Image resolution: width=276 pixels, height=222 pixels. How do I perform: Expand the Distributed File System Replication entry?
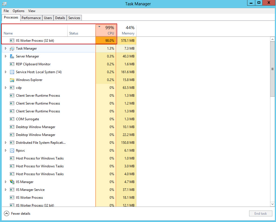pyautogui.click(x=6, y=143)
